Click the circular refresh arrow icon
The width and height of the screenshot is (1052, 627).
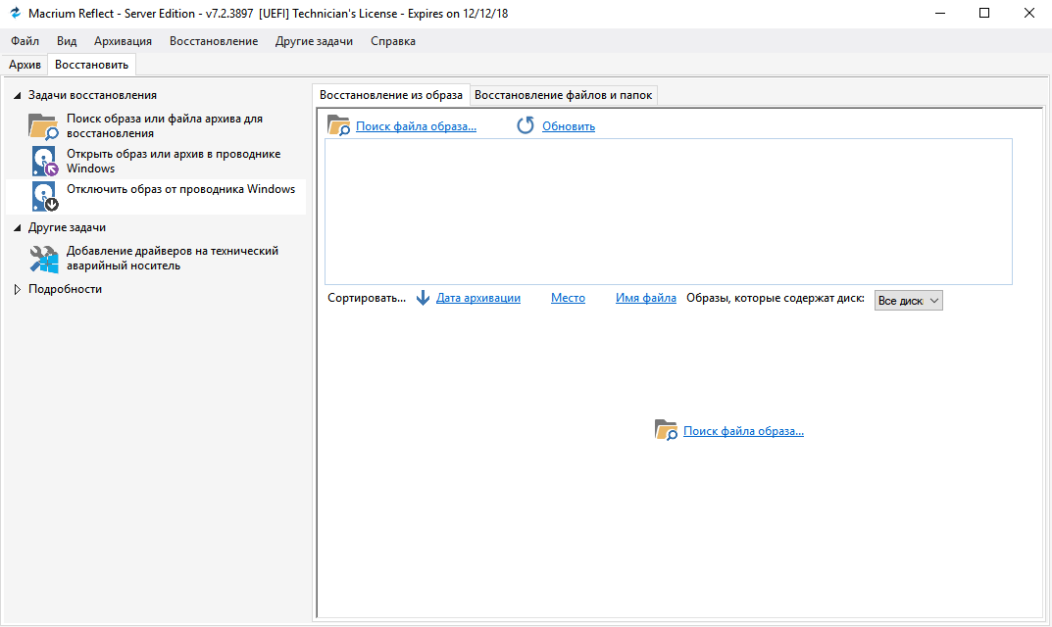[526, 125]
